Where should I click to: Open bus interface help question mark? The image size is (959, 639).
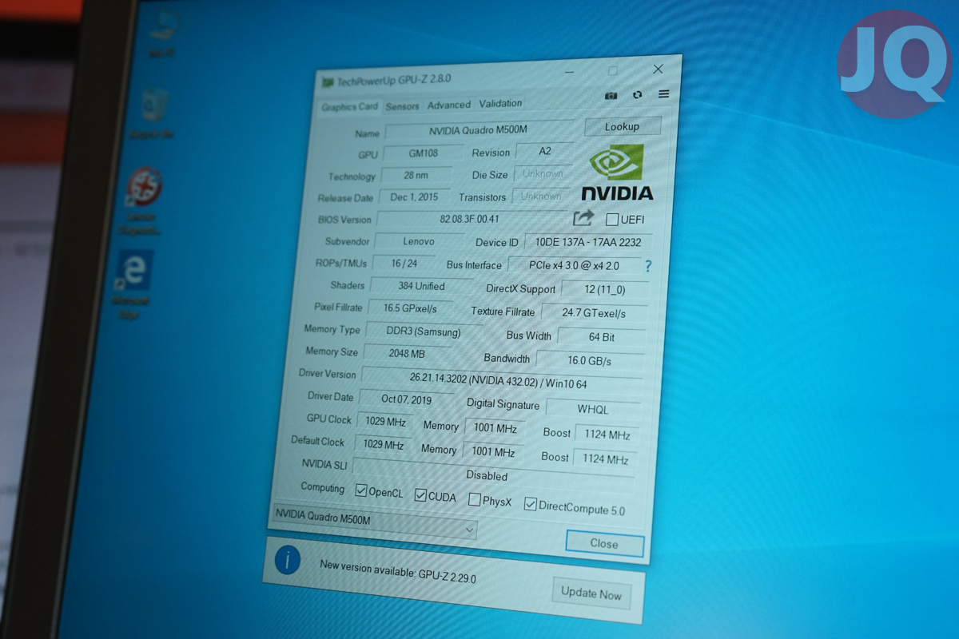coord(648,266)
